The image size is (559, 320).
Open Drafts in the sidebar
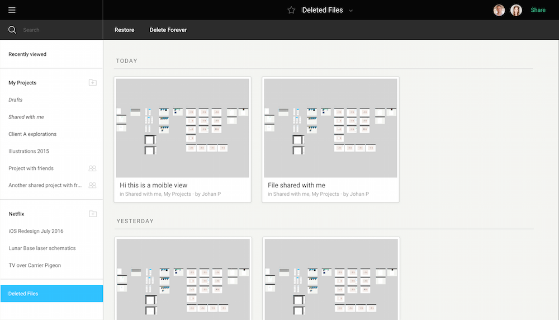coord(15,100)
